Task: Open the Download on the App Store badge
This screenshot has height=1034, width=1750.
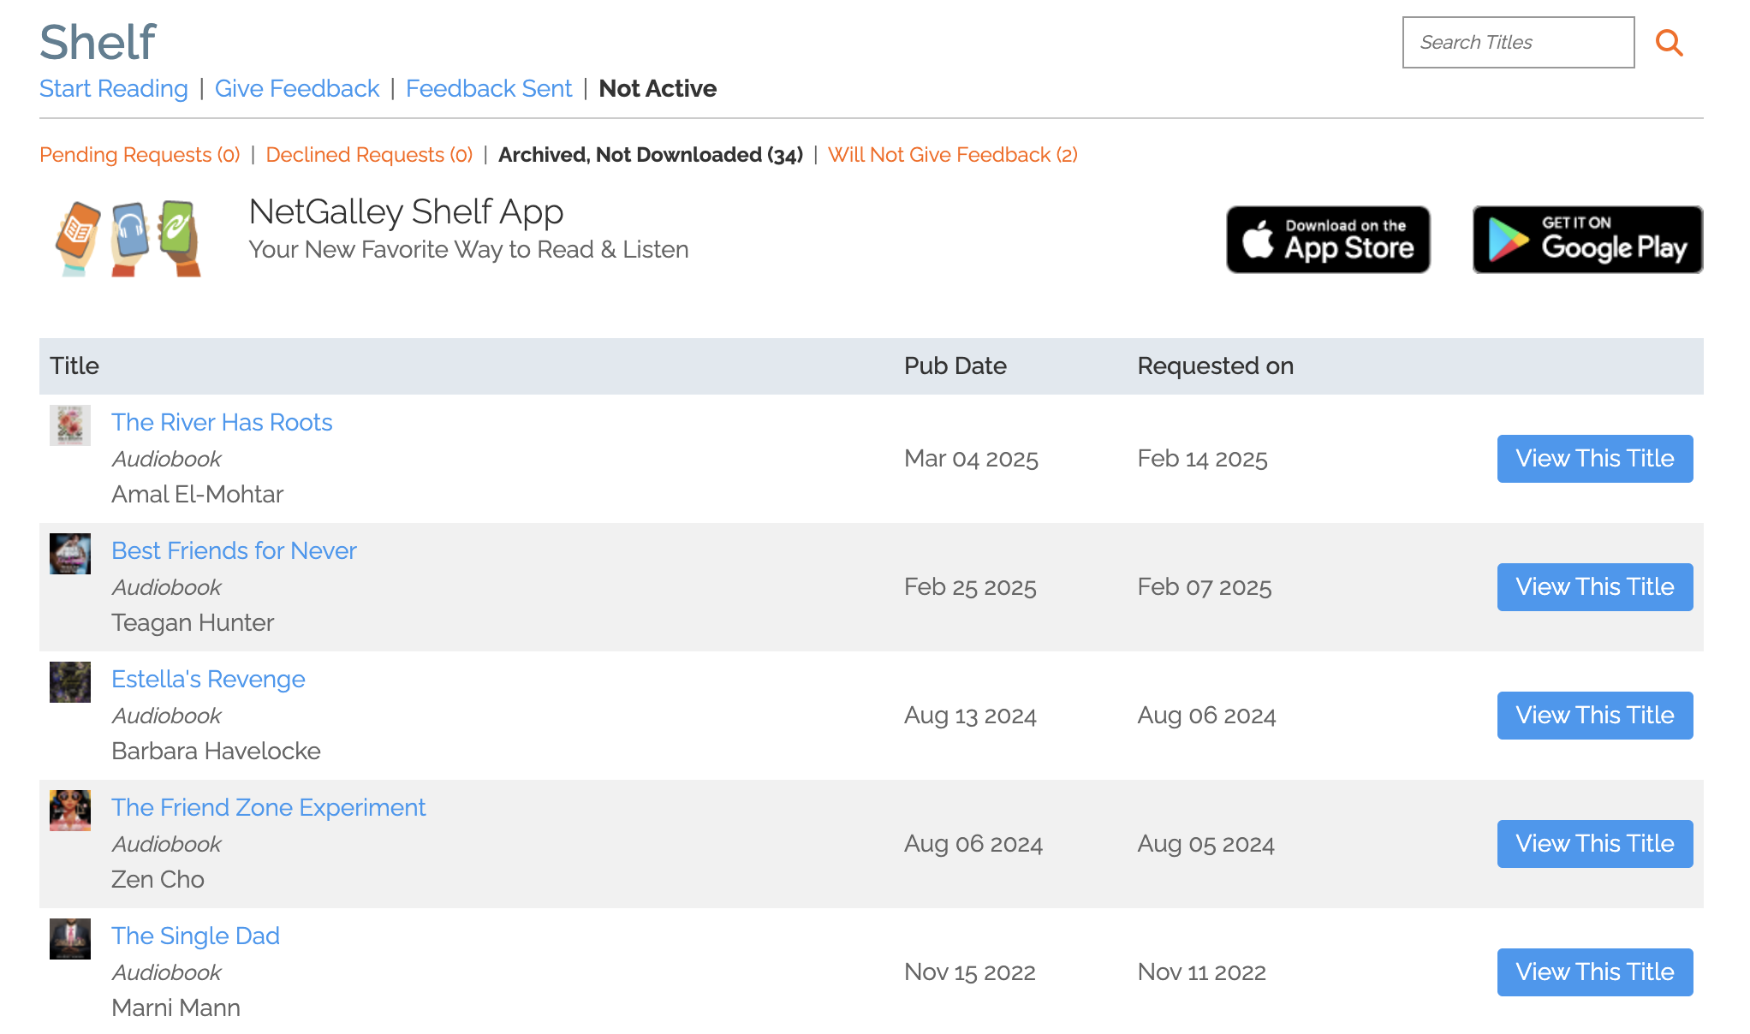Action: (1328, 240)
